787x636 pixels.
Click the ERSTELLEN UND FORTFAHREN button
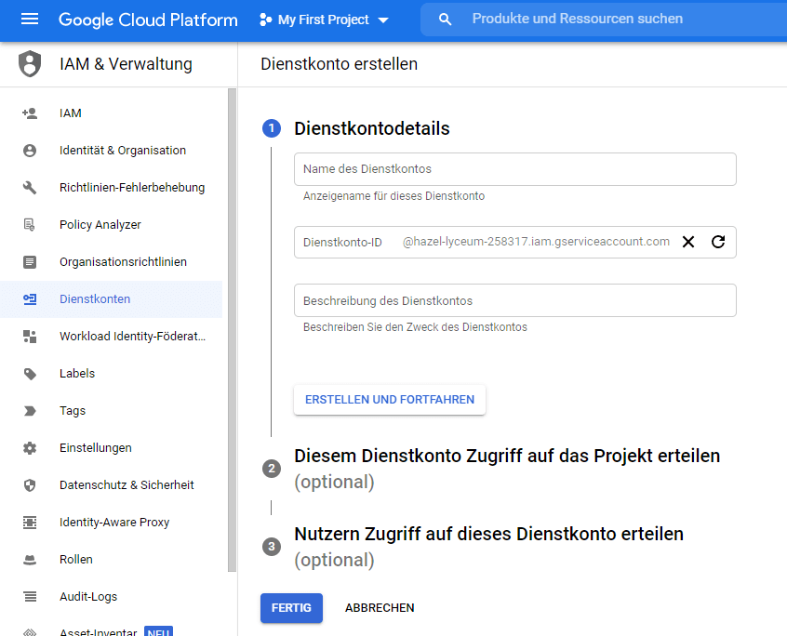(x=390, y=400)
